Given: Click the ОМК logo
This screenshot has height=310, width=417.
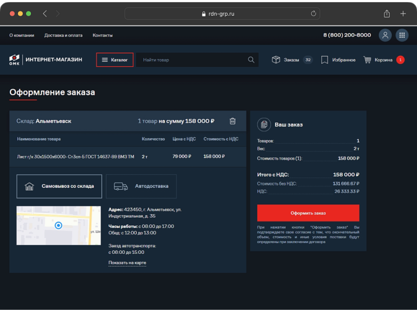Looking at the screenshot, I should (15, 60).
